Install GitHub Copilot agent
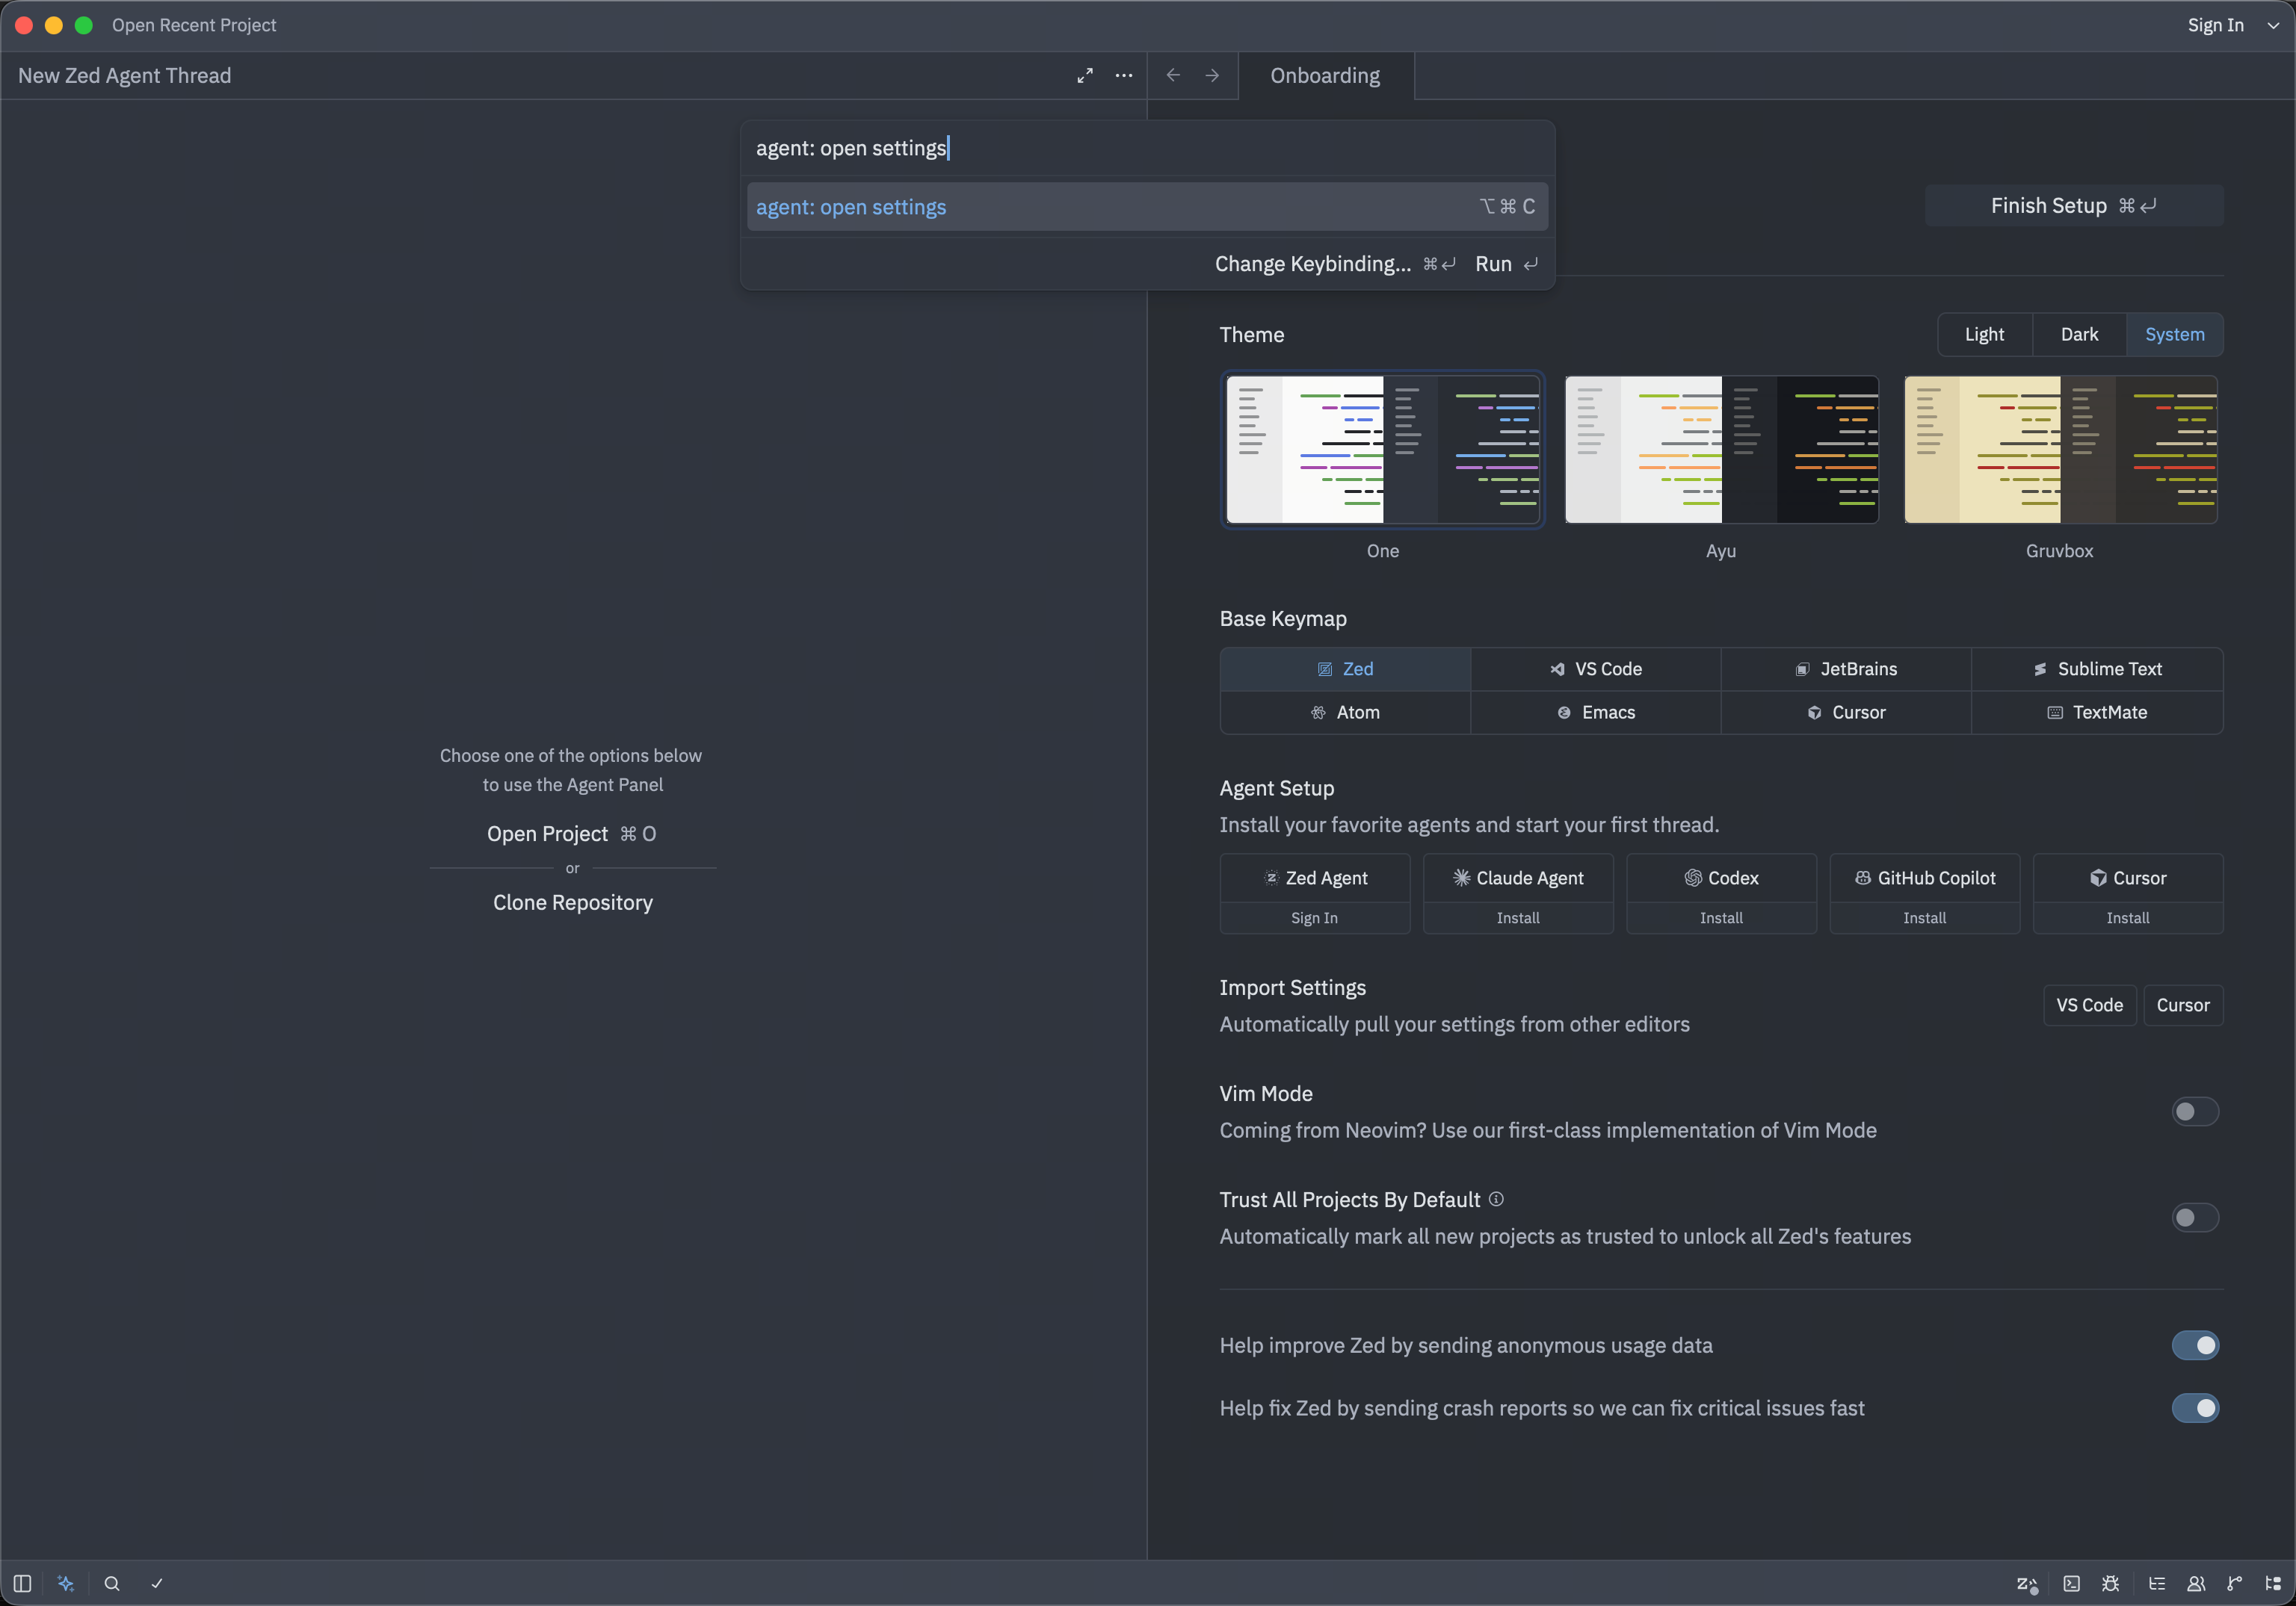This screenshot has width=2296, height=1606. pyautogui.click(x=1924, y=917)
